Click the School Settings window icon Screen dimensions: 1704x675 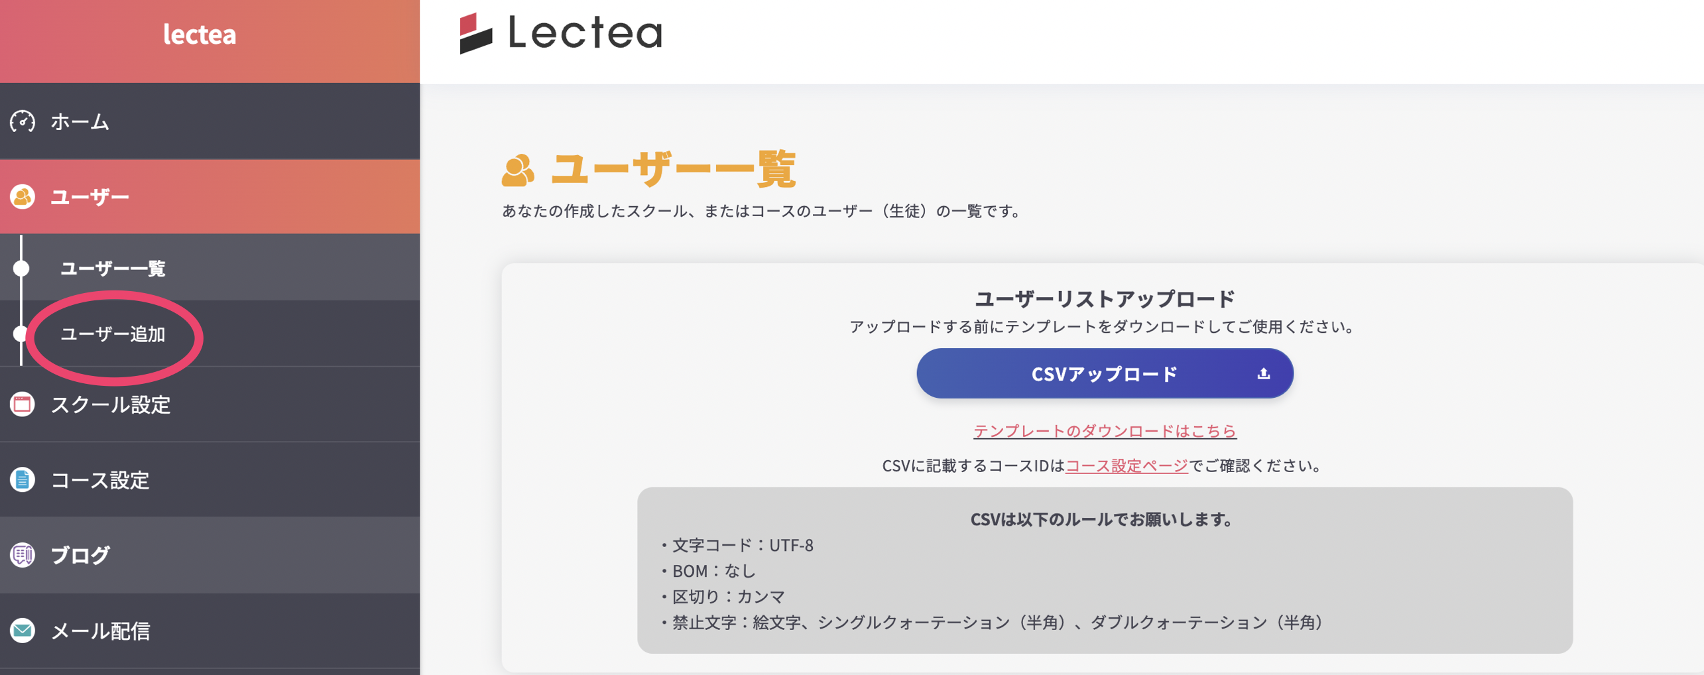coord(23,404)
